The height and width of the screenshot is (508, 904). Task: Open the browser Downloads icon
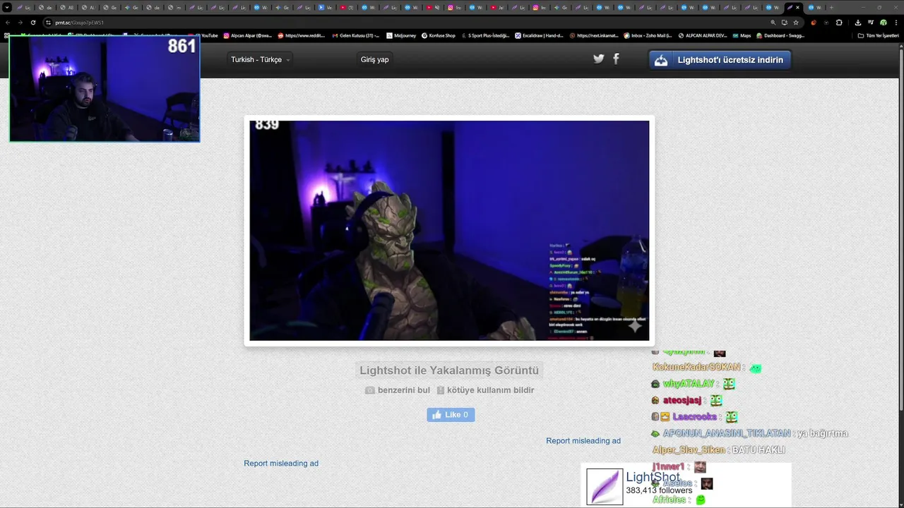[x=857, y=23]
